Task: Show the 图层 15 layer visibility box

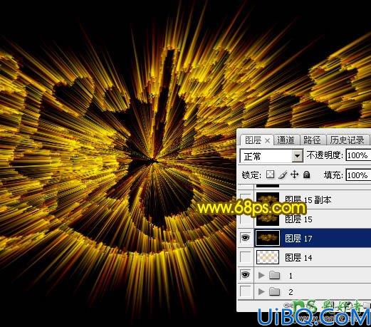Action: (x=246, y=219)
